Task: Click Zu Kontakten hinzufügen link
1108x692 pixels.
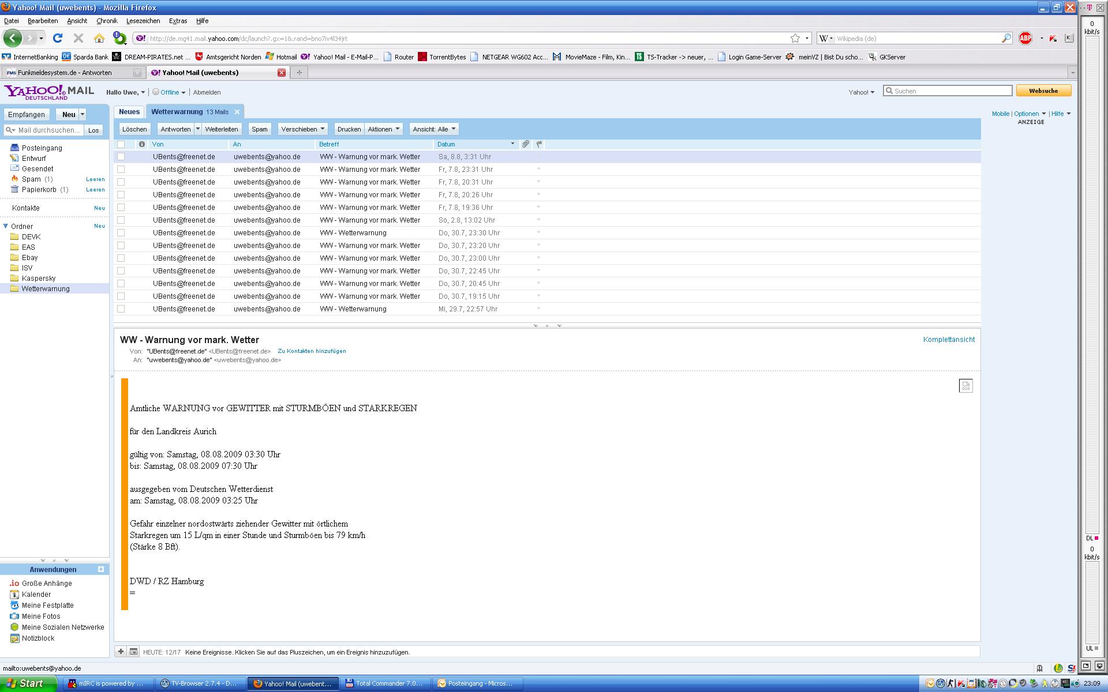Action: tap(312, 351)
